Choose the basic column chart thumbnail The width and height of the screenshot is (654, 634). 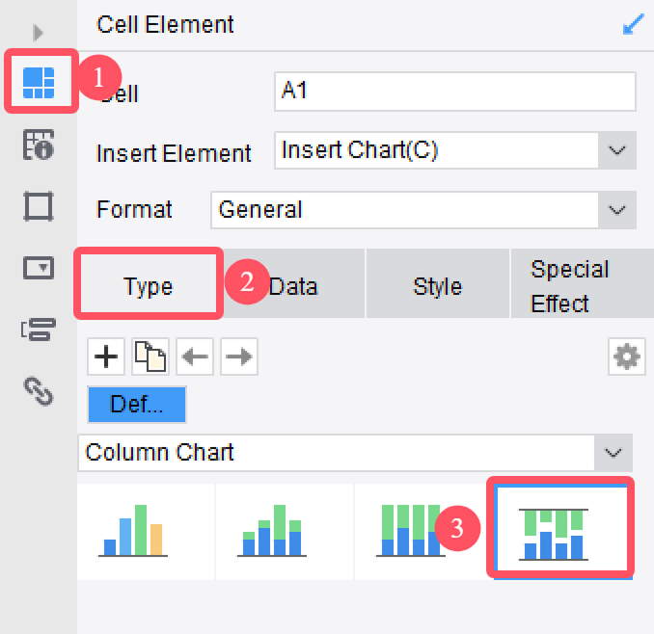(146, 532)
